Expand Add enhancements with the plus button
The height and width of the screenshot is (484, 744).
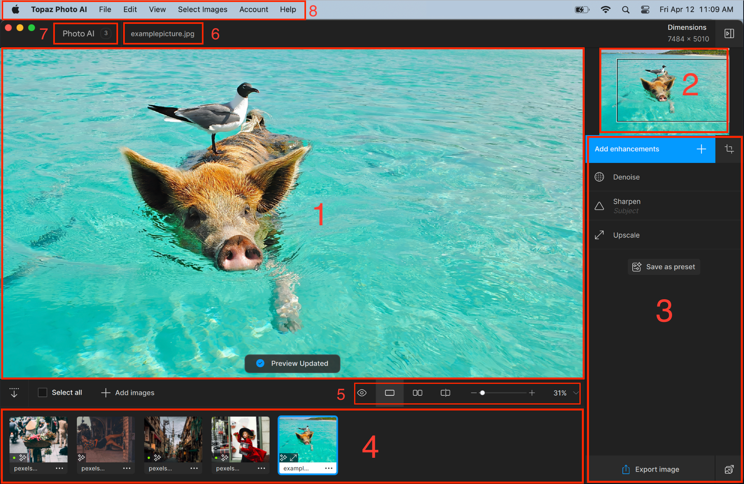point(701,149)
